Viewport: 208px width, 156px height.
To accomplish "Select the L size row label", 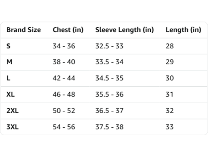I will [x=8, y=78].
